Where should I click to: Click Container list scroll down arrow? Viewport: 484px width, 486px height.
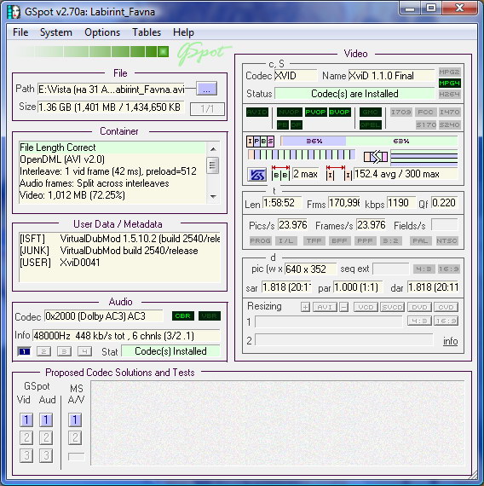tap(213, 196)
